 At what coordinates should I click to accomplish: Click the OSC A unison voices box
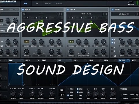click(26, 42)
